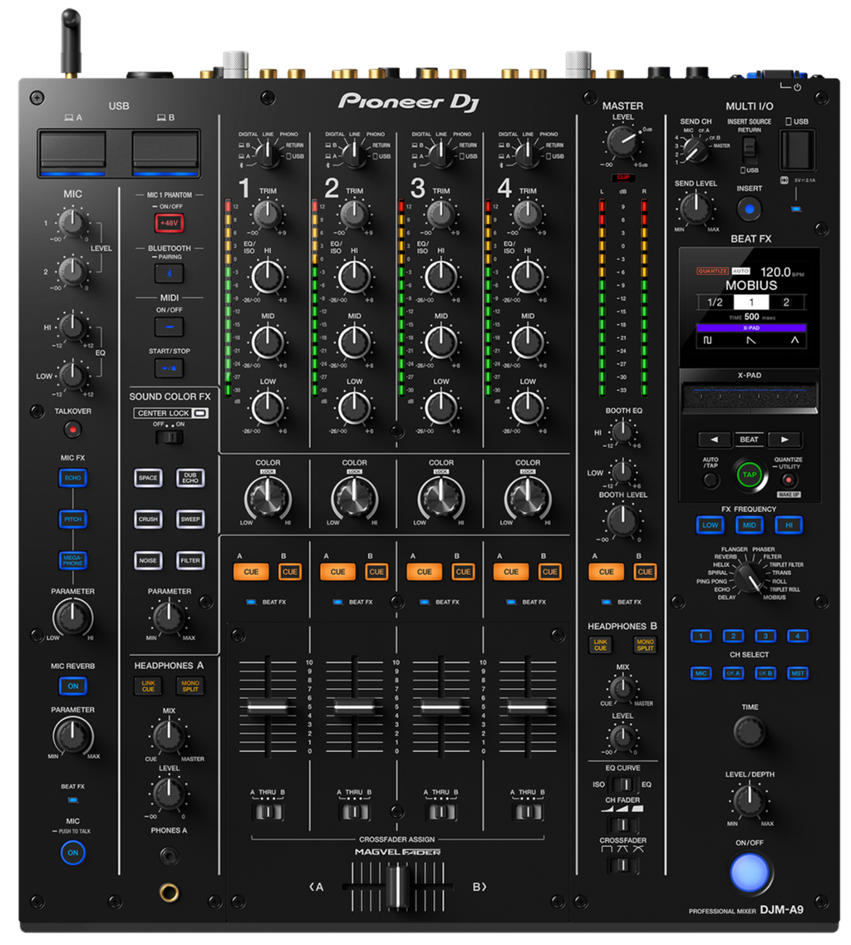This screenshot has width=851, height=945.
Task: Enable the PITCH mic effect
Action: pos(73,519)
